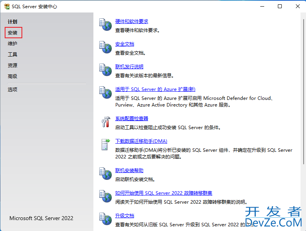
Task: Open the 联机安装帮助 link
Action: [129, 171]
